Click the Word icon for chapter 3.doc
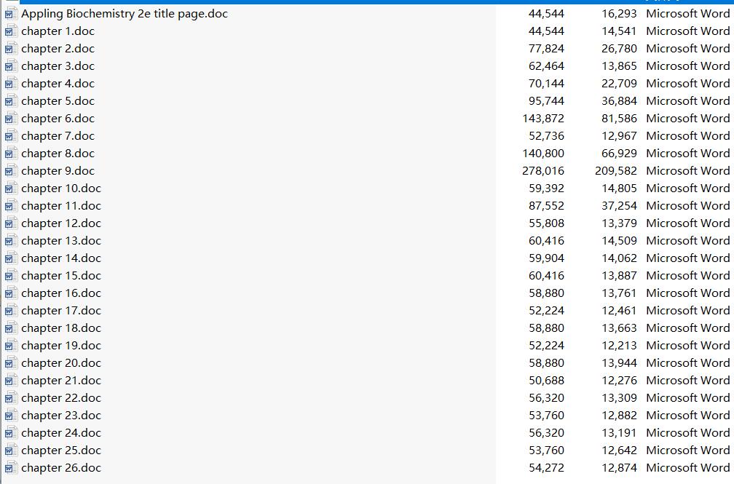 click(11, 66)
